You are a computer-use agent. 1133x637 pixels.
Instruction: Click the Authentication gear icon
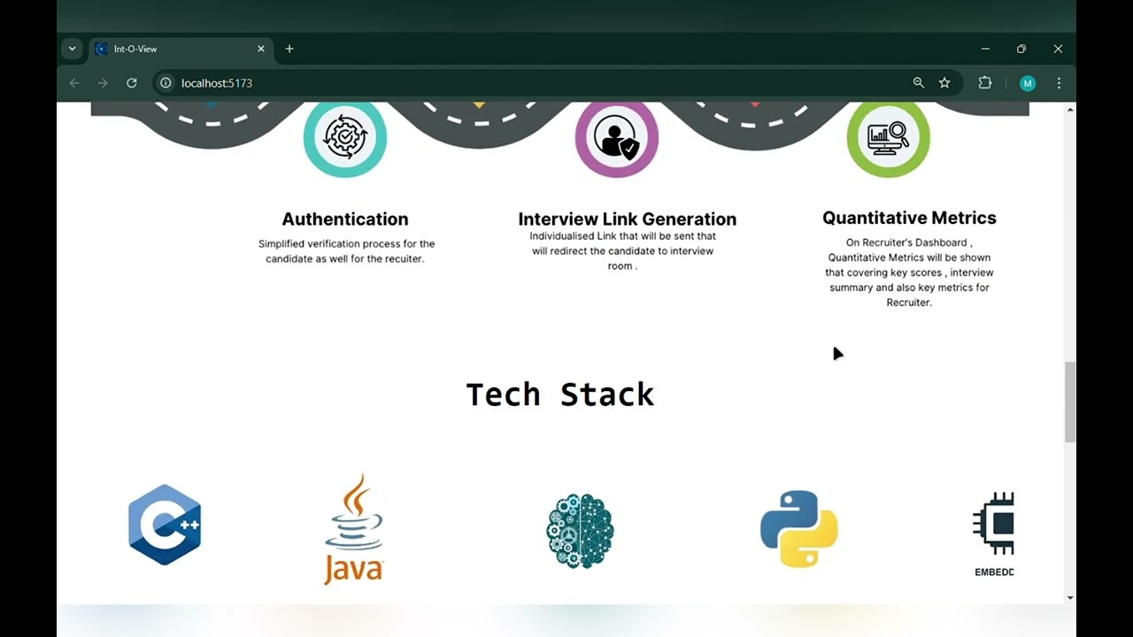pos(345,137)
